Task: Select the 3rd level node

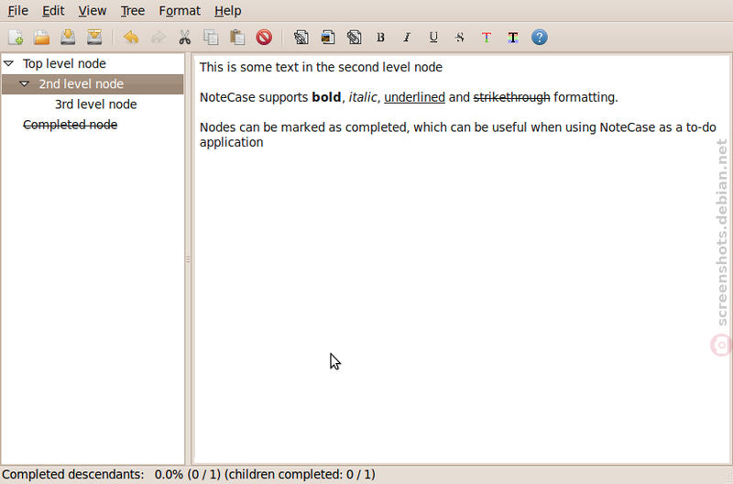Action: (x=96, y=104)
